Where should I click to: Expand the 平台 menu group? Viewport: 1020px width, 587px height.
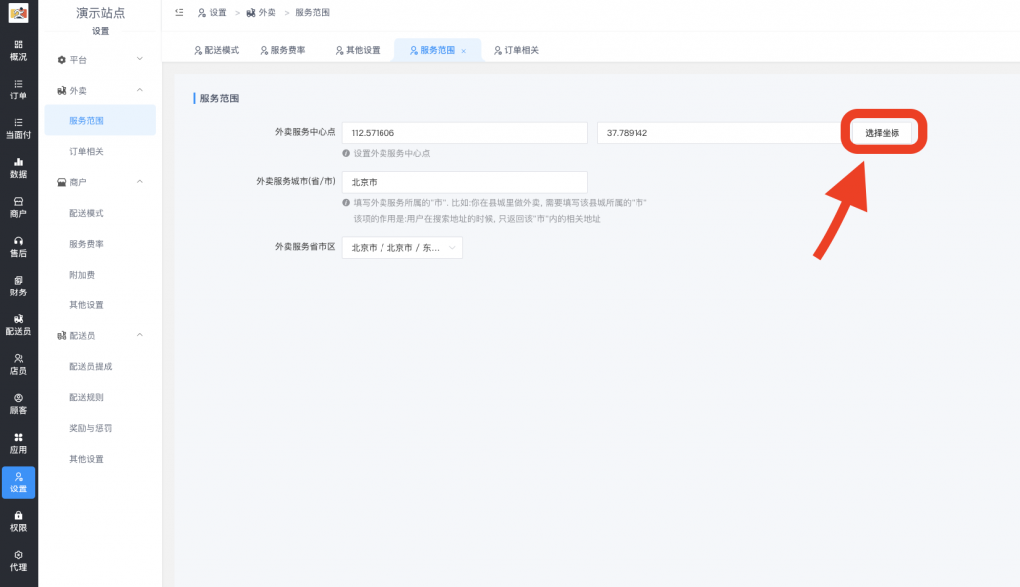pos(100,59)
